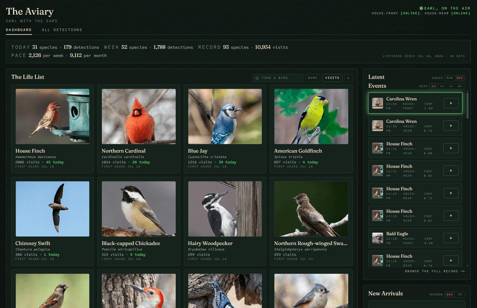
Task: Open the All Detections tab
Action: (x=62, y=30)
